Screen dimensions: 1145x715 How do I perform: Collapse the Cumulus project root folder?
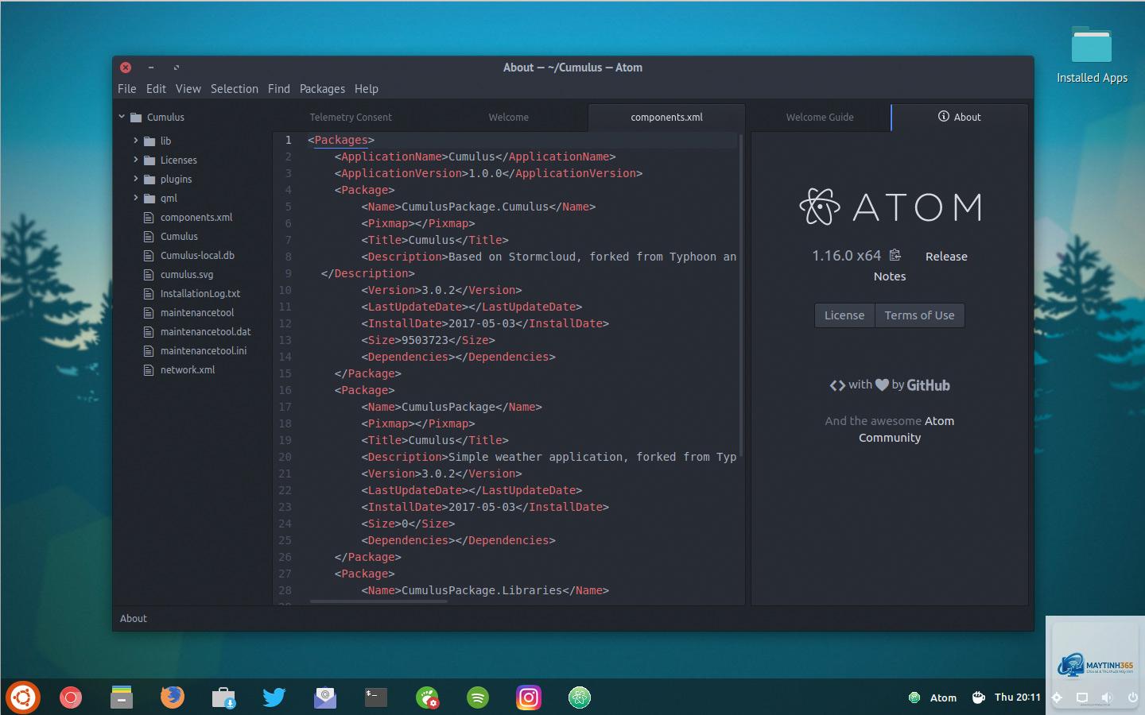coord(122,117)
